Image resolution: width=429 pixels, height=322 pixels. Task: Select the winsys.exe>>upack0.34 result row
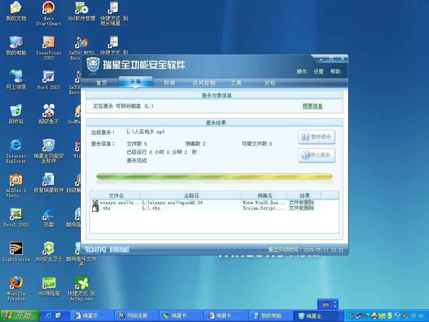[206, 203]
